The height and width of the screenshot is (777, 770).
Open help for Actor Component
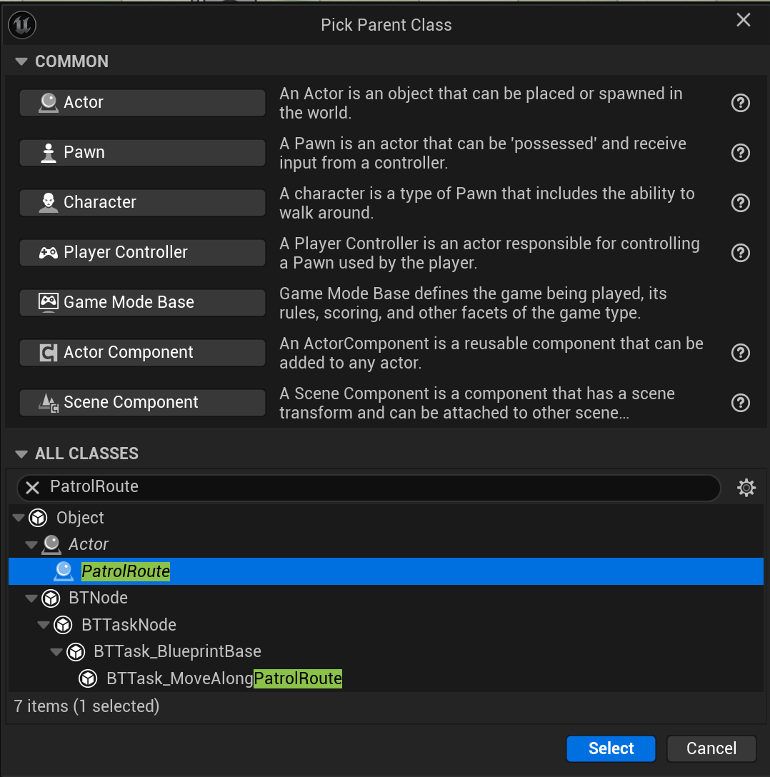(741, 353)
